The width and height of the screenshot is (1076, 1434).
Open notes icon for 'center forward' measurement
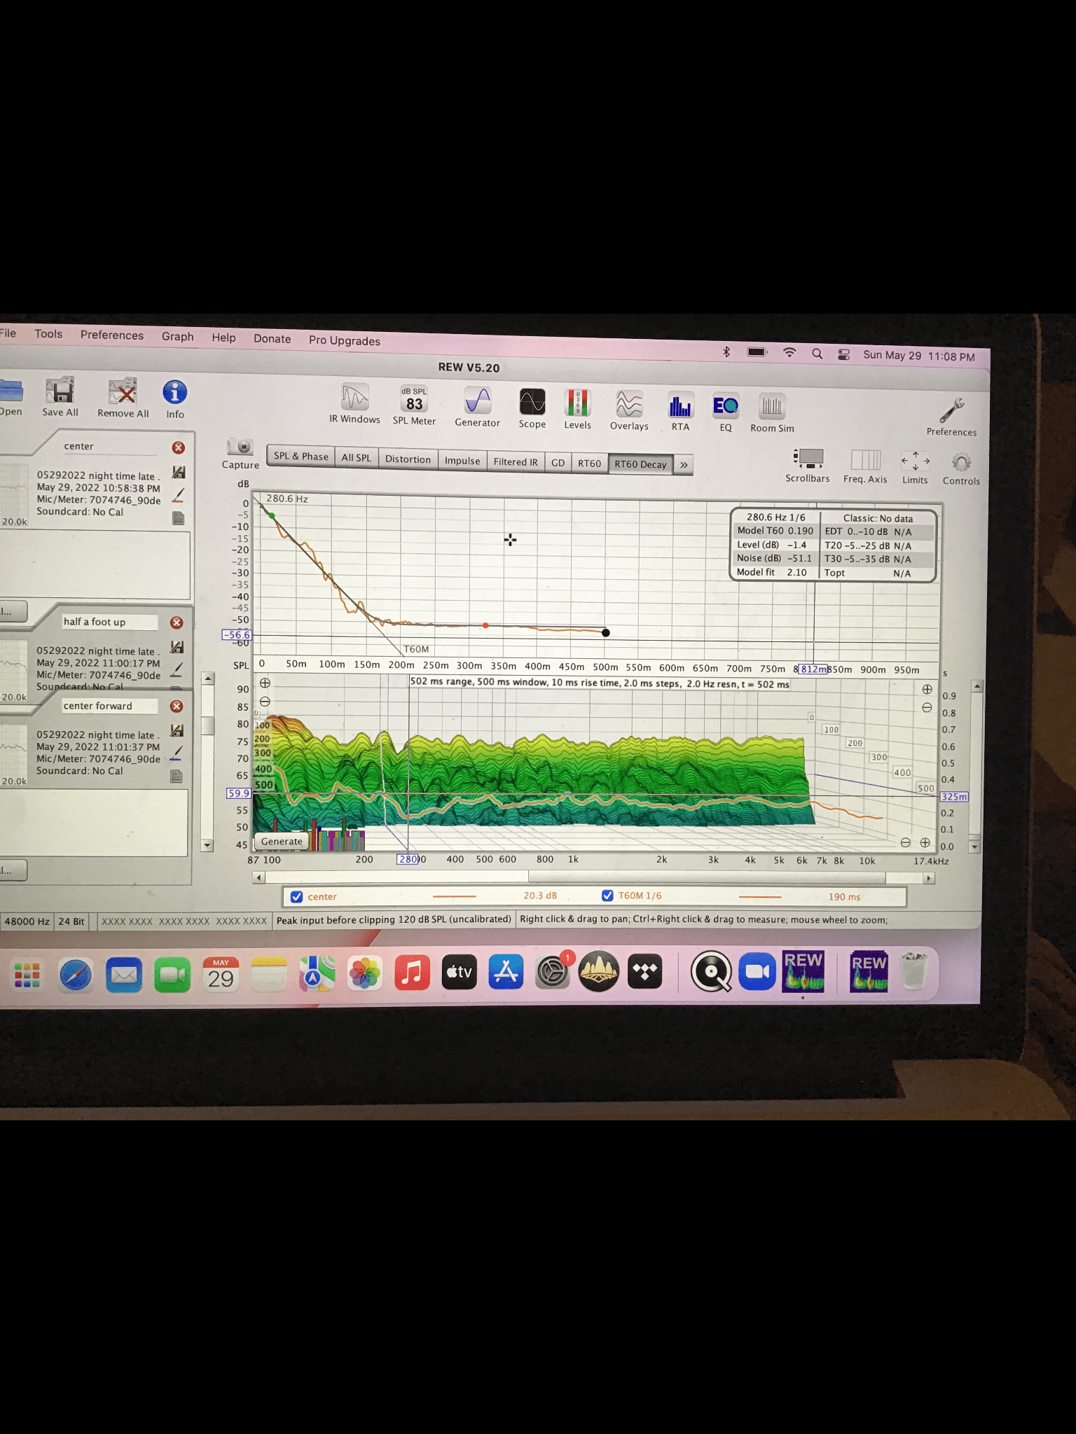(x=177, y=776)
